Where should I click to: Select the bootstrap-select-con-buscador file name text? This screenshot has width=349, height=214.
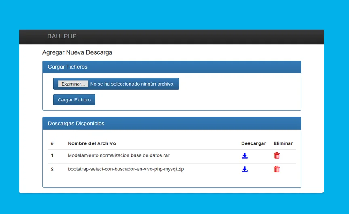point(126,169)
